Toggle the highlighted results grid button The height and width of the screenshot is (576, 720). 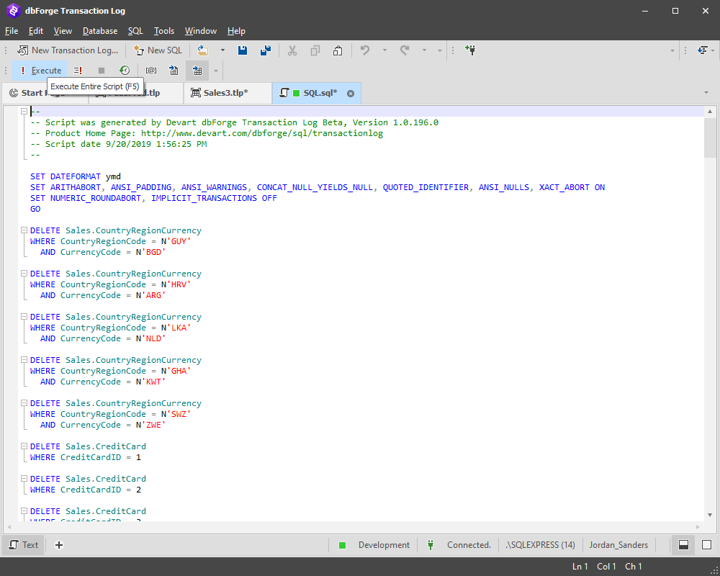197,71
